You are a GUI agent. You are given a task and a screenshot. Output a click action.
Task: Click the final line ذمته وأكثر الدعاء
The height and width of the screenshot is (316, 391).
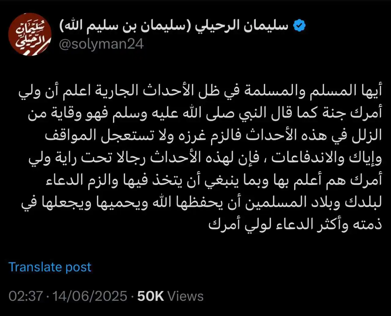point(295,224)
